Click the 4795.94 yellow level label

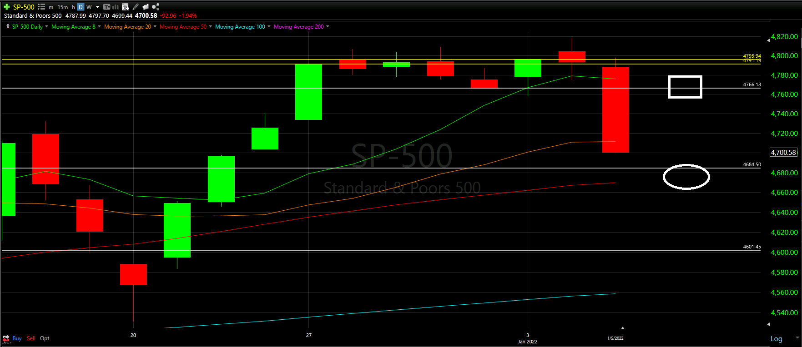tap(752, 56)
